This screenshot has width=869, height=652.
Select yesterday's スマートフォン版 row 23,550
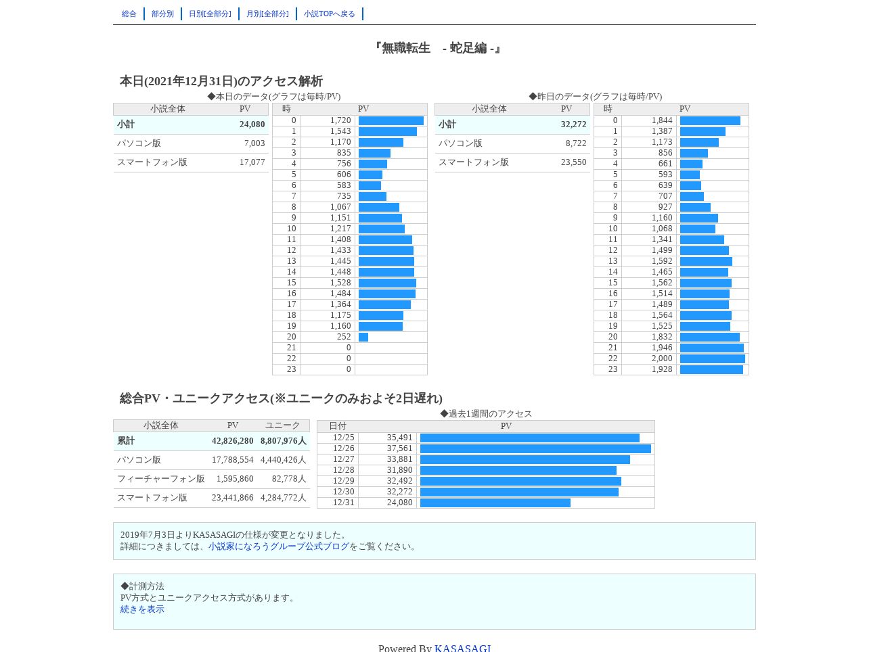512,162
